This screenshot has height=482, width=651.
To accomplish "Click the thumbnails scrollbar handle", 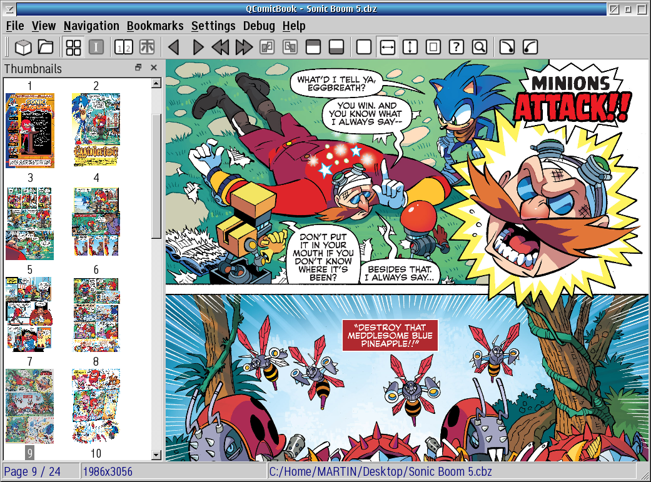I will (x=156, y=176).
